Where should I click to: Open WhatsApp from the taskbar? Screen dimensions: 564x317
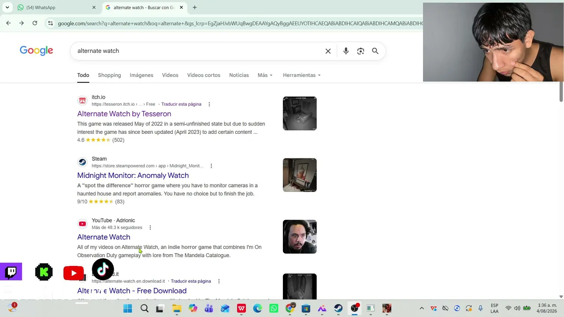coord(274,309)
